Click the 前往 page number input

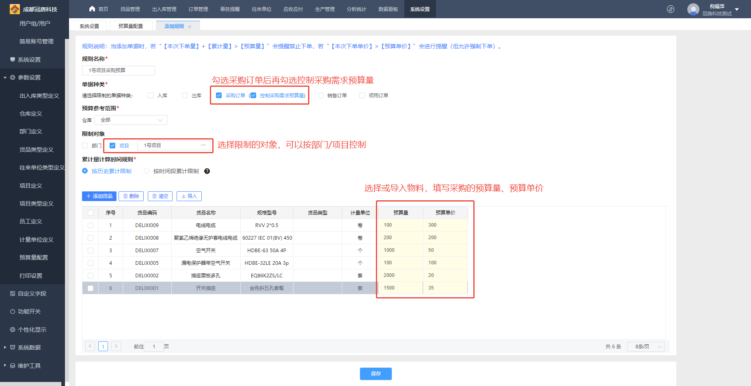154,346
